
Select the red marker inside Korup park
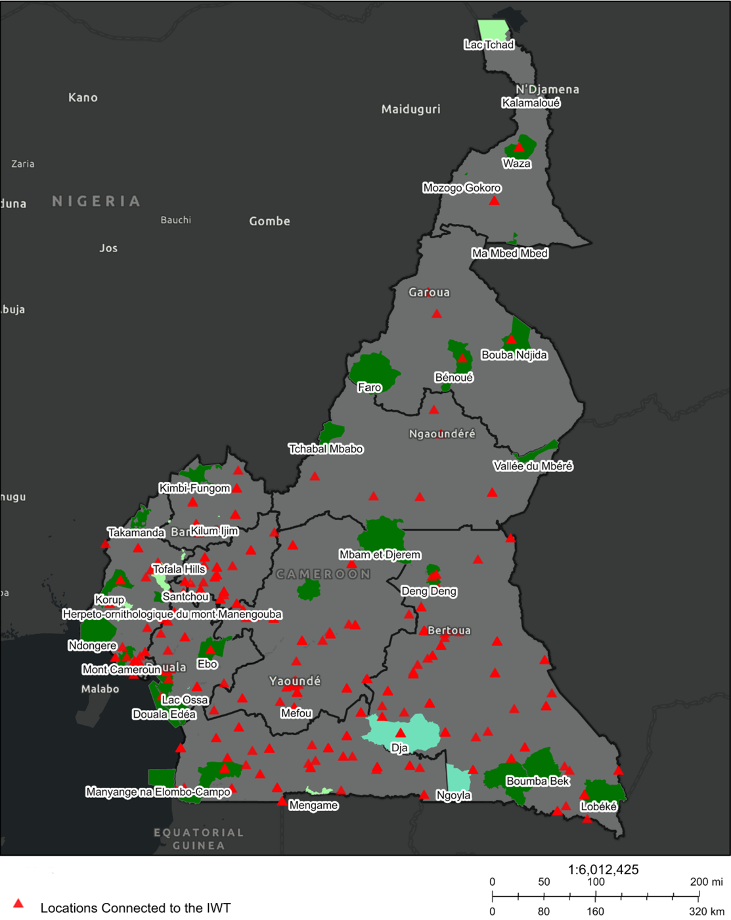coord(120,580)
